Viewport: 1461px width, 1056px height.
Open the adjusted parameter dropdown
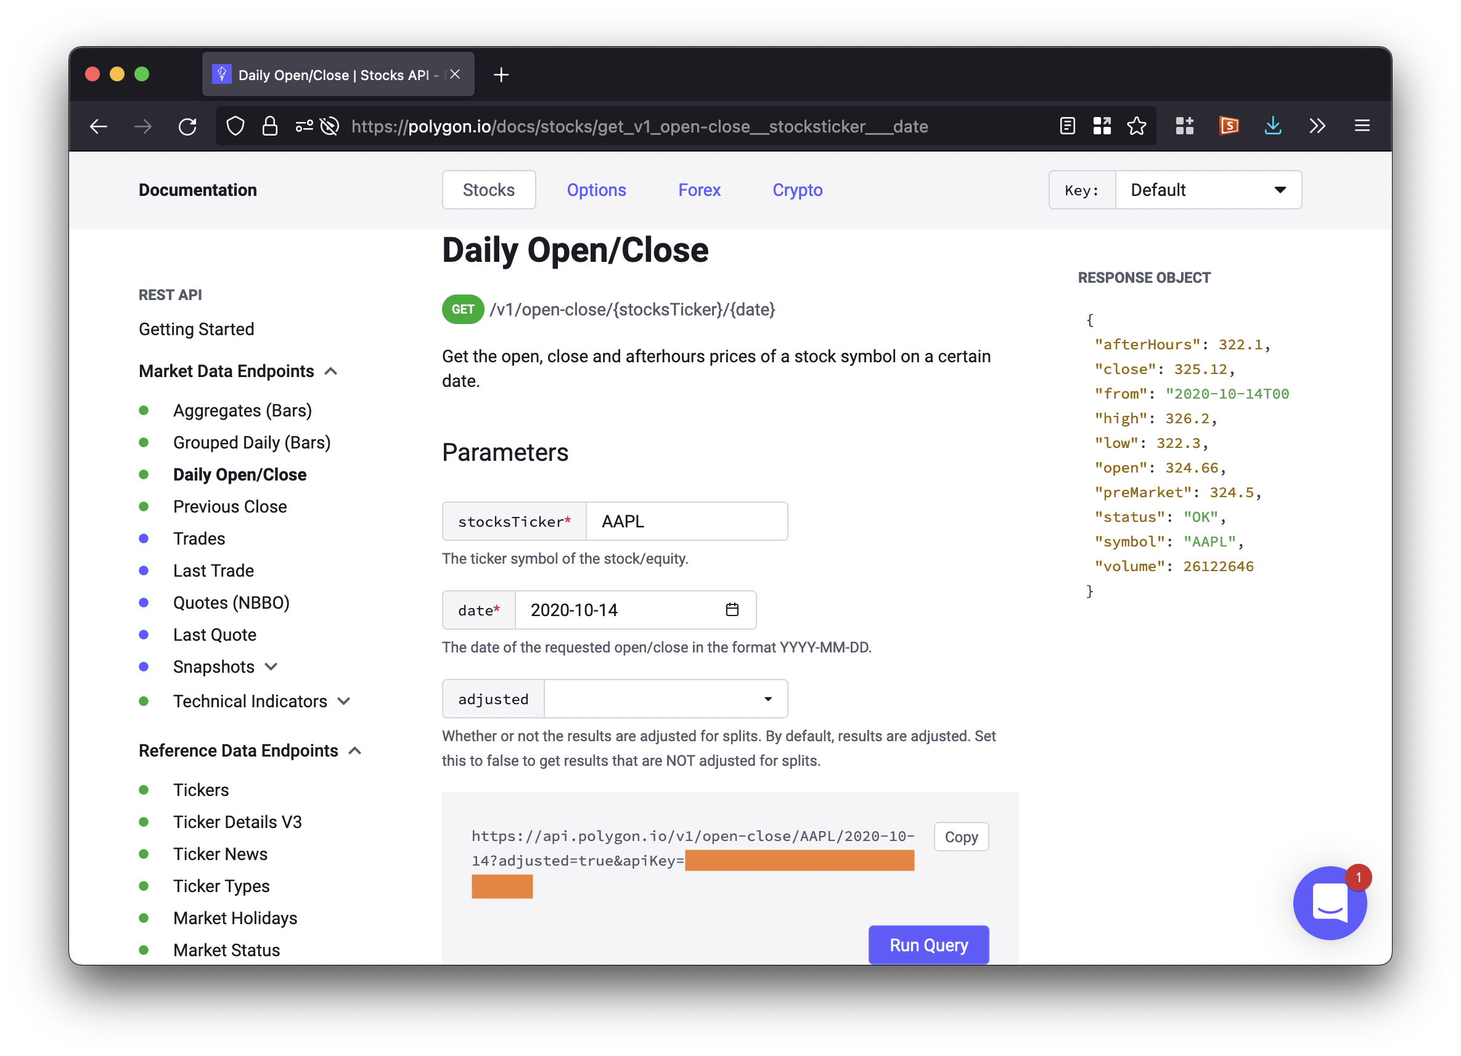[x=665, y=699]
